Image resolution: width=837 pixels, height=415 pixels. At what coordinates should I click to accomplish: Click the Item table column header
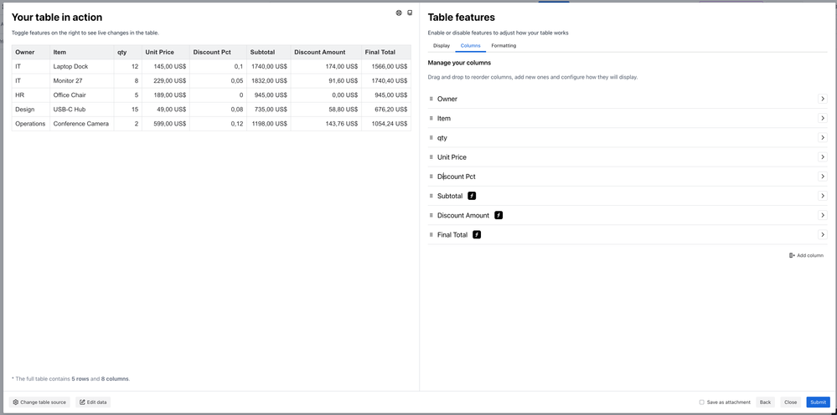[x=81, y=52]
